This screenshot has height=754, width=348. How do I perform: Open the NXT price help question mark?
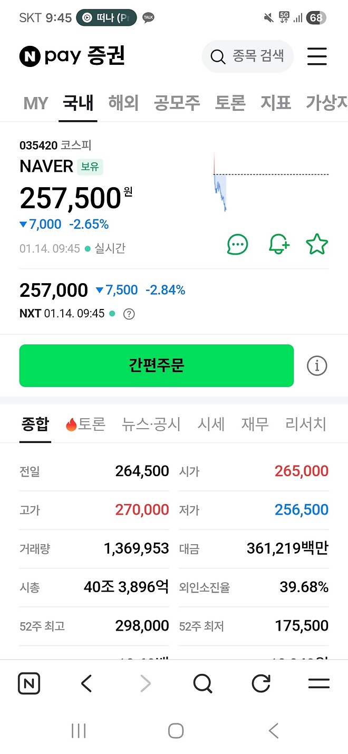click(x=130, y=314)
